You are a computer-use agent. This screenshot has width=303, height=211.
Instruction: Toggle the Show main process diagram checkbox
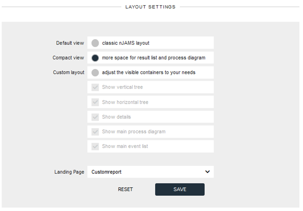95,132
